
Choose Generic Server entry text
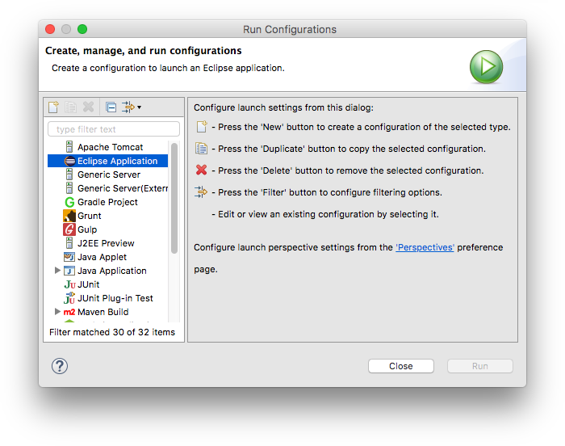pos(109,175)
